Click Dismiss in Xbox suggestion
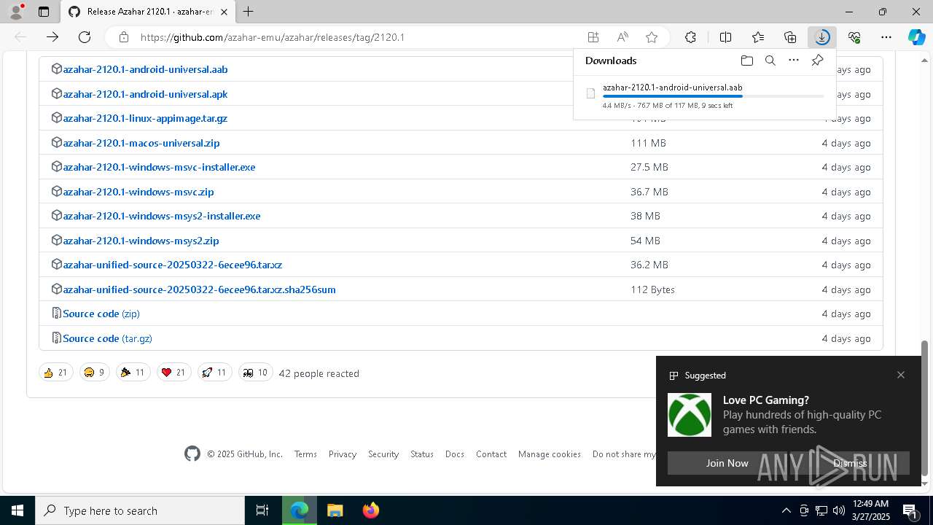This screenshot has height=525, width=933. coord(850,463)
